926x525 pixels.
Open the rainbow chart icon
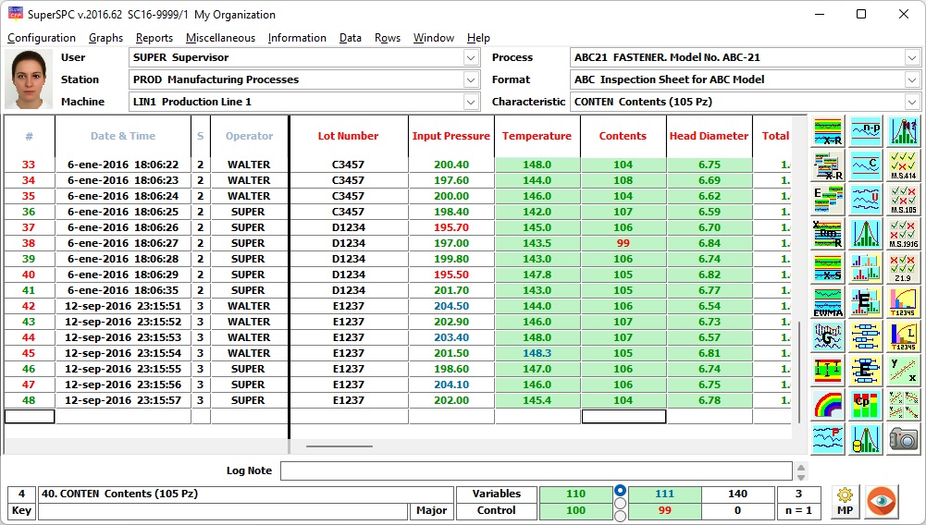coord(828,404)
